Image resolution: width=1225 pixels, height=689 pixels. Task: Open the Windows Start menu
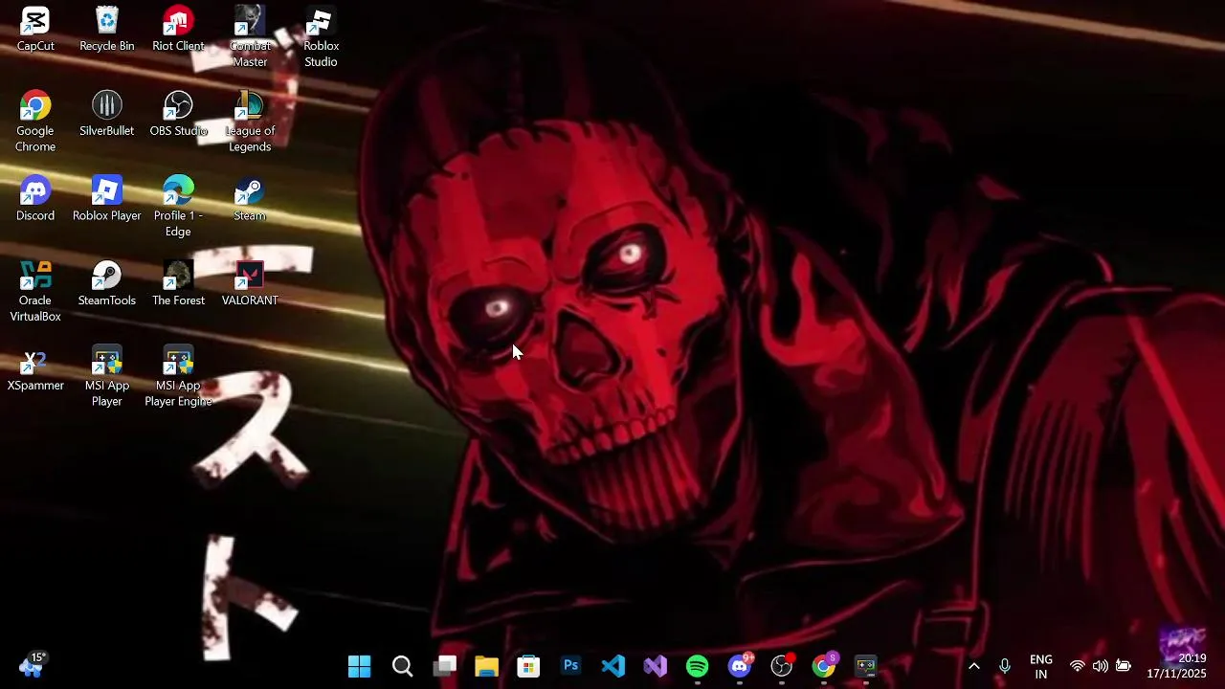click(x=360, y=666)
